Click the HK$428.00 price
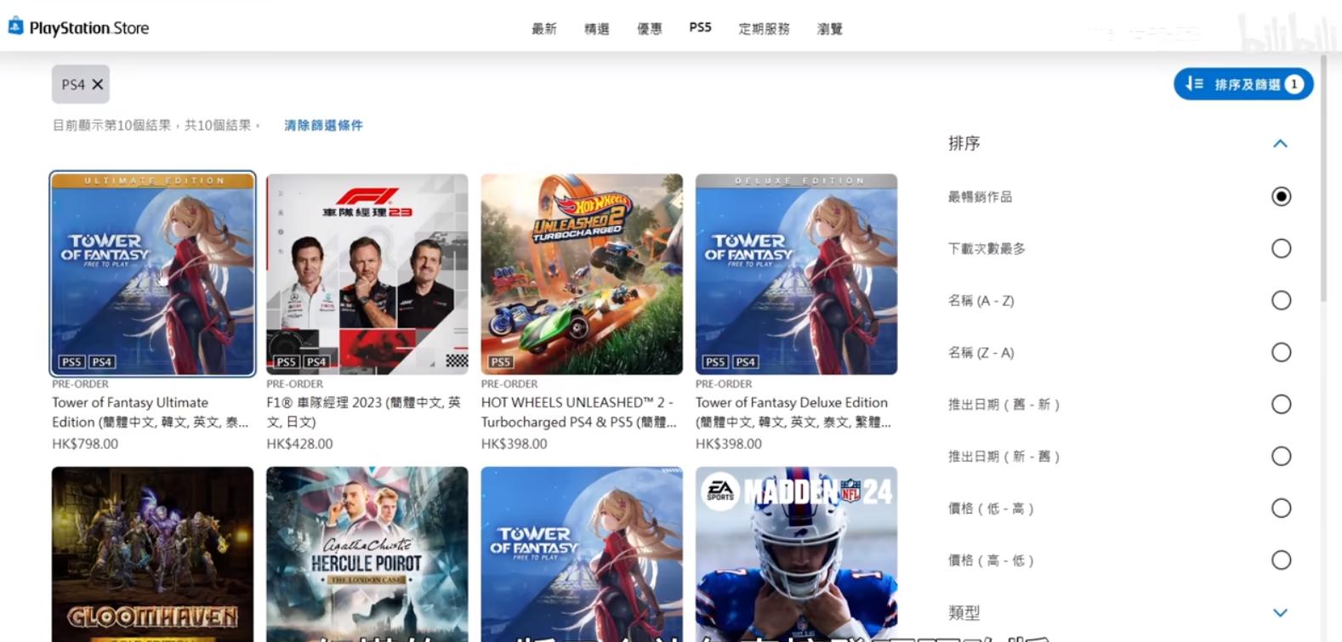 pyautogui.click(x=299, y=444)
